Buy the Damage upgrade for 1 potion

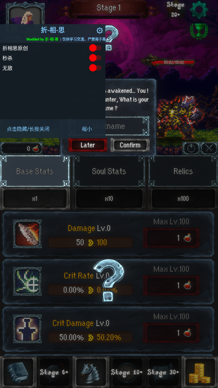pos(171,238)
